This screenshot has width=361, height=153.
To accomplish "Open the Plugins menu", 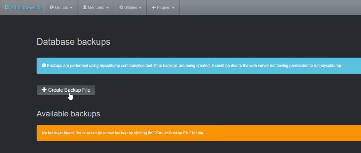I will pos(163,8).
